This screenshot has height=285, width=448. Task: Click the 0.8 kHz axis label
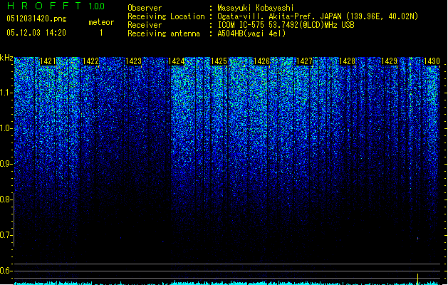point(6,199)
